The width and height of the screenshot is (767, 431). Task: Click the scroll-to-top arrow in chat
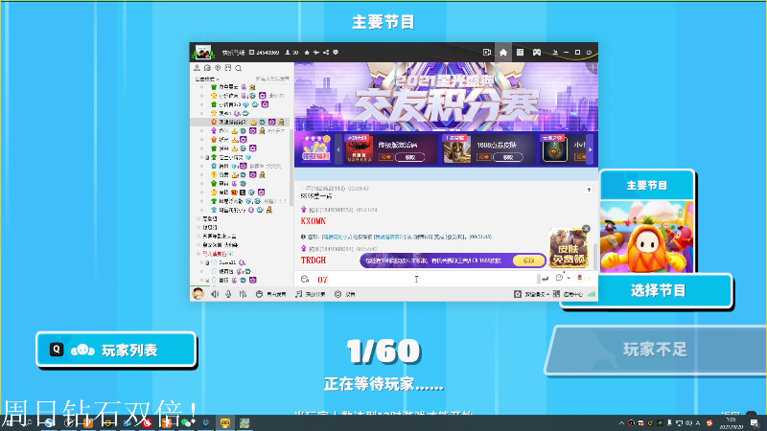point(589,190)
